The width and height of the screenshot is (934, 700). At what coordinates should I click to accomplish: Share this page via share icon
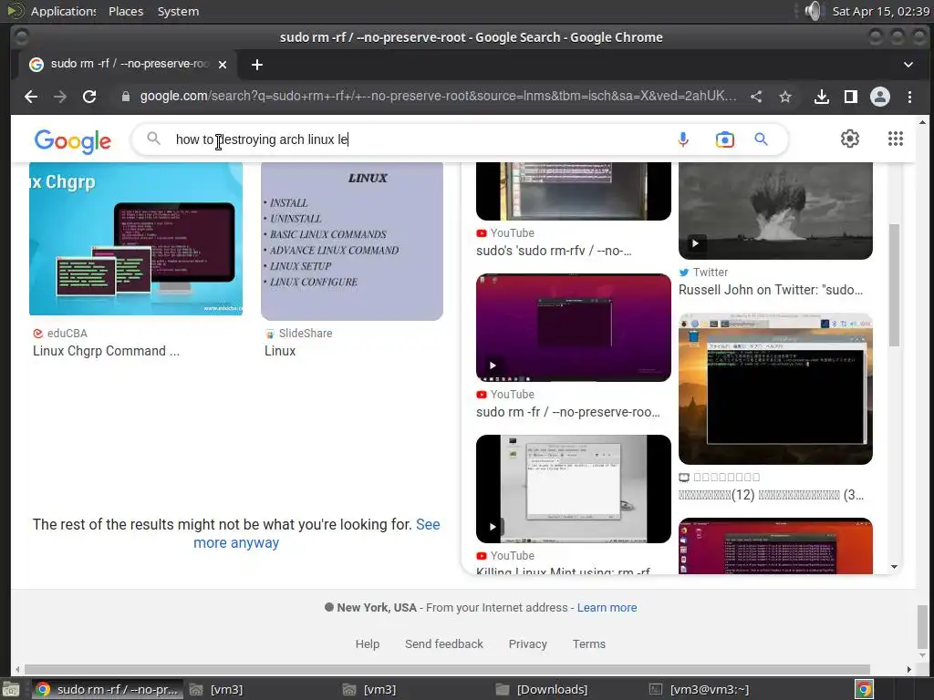(x=756, y=97)
